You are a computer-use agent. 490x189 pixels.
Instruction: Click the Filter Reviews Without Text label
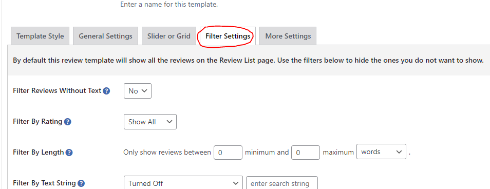(x=57, y=90)
